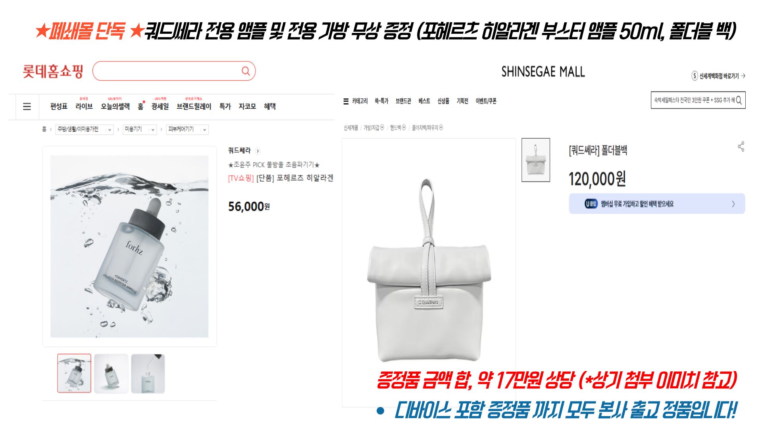Click the 핸드백 breadcrumb link
The image size is (762, 428).
click(395, 128)
